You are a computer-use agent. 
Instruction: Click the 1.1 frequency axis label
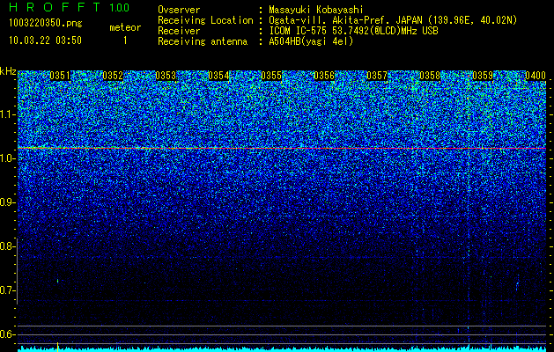point(6,114)
